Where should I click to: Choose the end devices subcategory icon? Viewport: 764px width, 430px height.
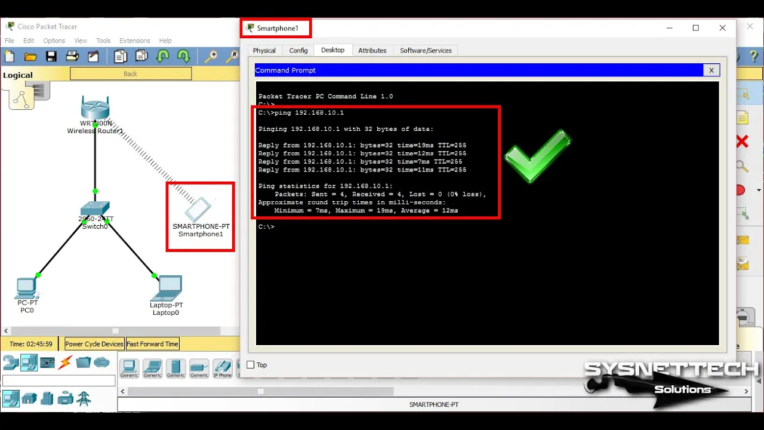coord(11,398)
